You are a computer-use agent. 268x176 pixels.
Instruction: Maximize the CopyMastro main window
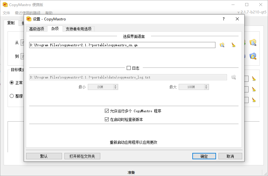247,5
